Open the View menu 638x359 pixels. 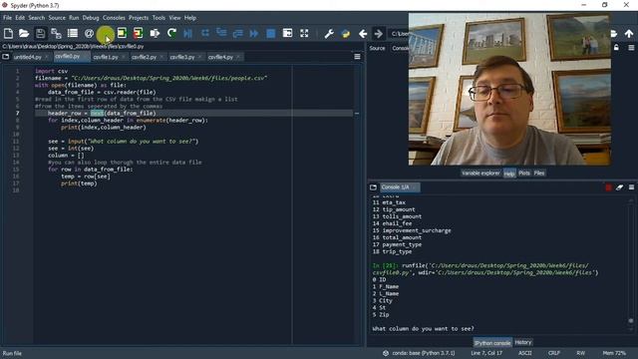point(175,18)
